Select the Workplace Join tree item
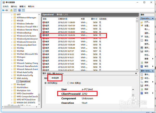156x113 pixels. (x=24, y=91)
